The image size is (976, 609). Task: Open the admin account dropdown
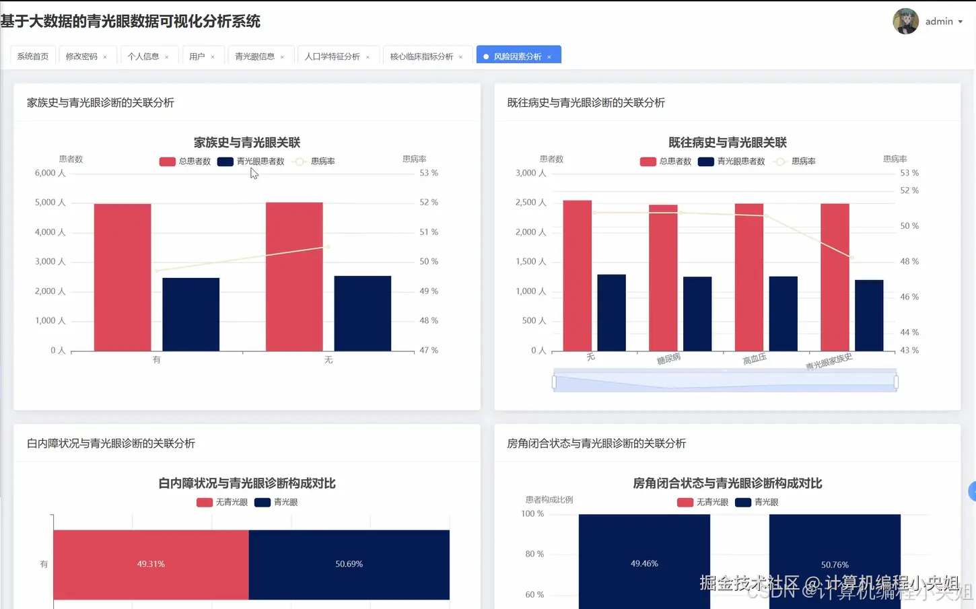[x=940, y=21]
